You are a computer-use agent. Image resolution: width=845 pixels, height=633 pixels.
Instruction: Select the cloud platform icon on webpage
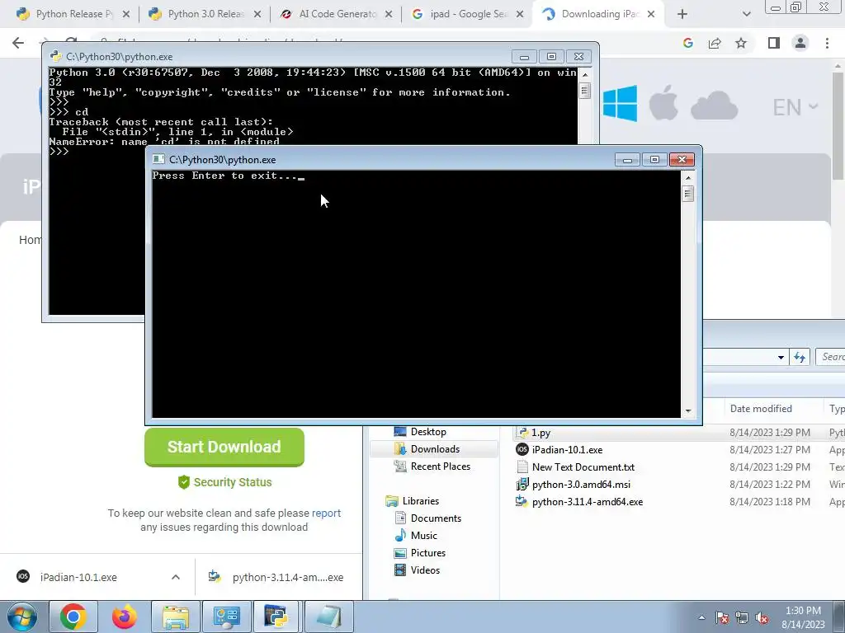coord(714,105)
